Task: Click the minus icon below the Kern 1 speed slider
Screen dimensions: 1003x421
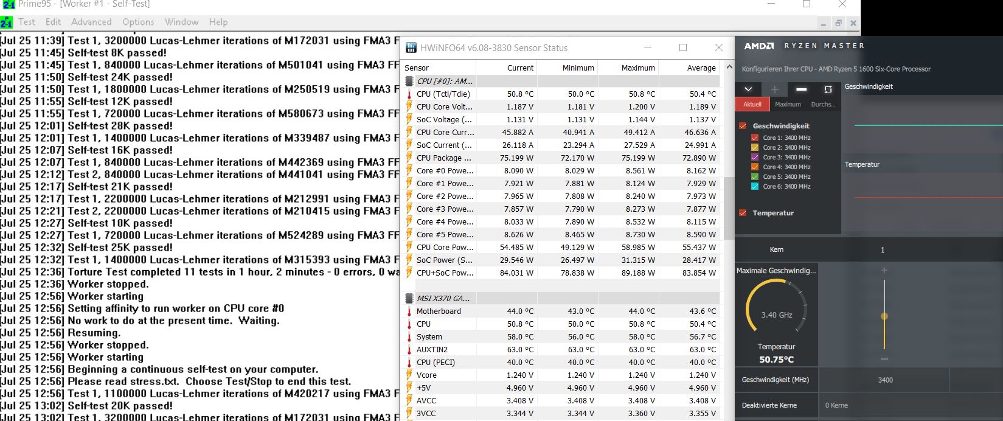Action: pyautogui.click(x=884, y=359)
